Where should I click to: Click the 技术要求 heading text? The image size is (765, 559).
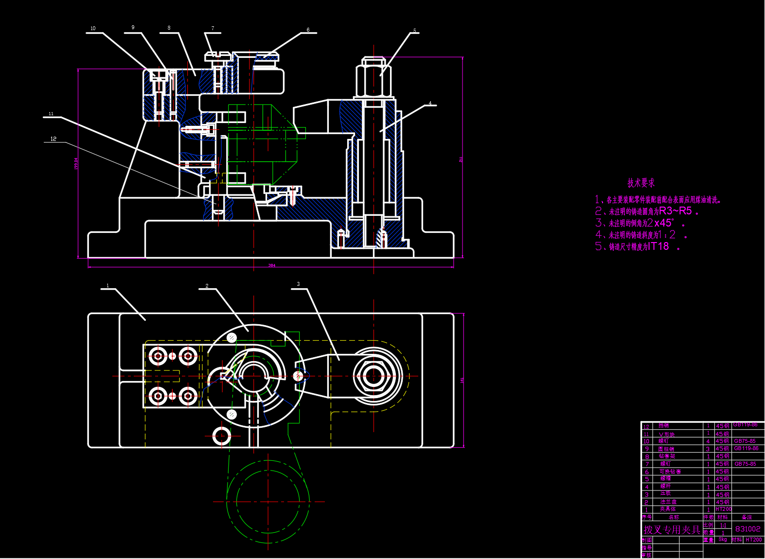pos(640,183)
